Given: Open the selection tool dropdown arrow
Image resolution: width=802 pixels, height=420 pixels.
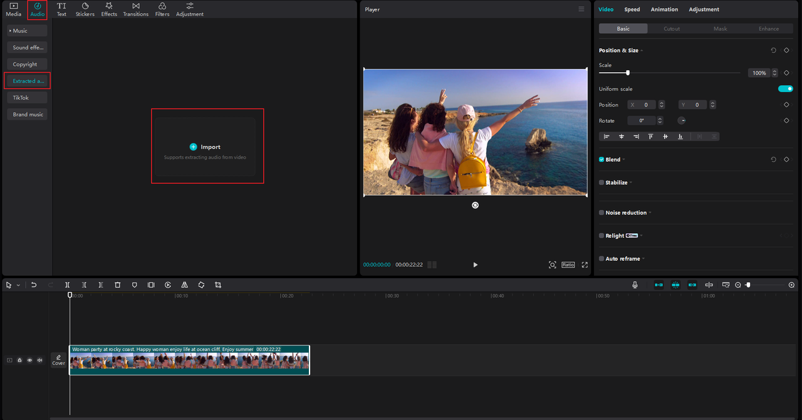Looking at the screenshot, I should point(18,285).
